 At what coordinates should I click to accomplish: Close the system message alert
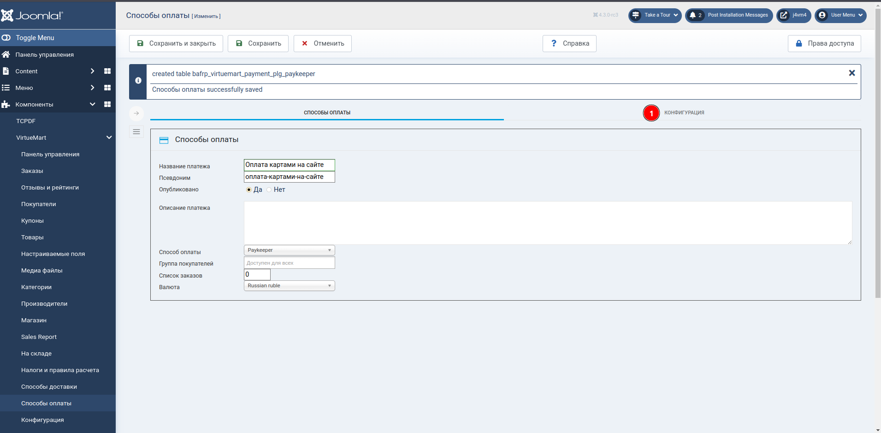(x=852, y=73)
